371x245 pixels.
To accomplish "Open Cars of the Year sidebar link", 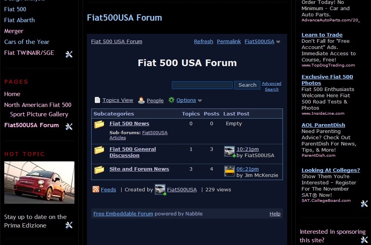I will 27,42.
